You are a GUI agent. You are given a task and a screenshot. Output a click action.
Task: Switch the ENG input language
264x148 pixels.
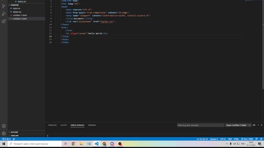point(243,144)
